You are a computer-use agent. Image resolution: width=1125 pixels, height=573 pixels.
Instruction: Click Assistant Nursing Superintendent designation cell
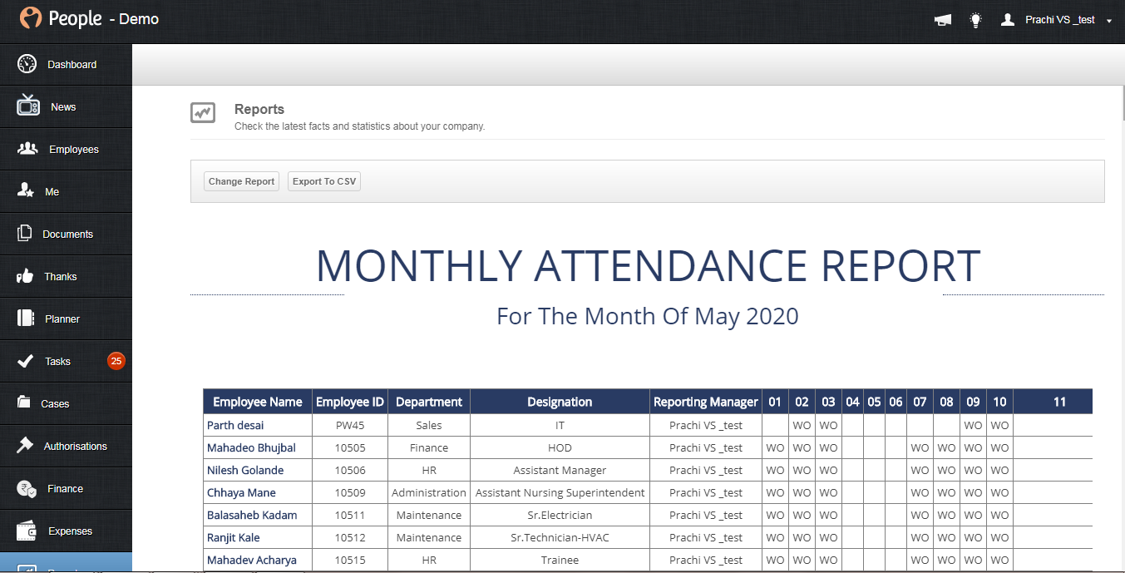pyautogui.click(x=560, y=492)
